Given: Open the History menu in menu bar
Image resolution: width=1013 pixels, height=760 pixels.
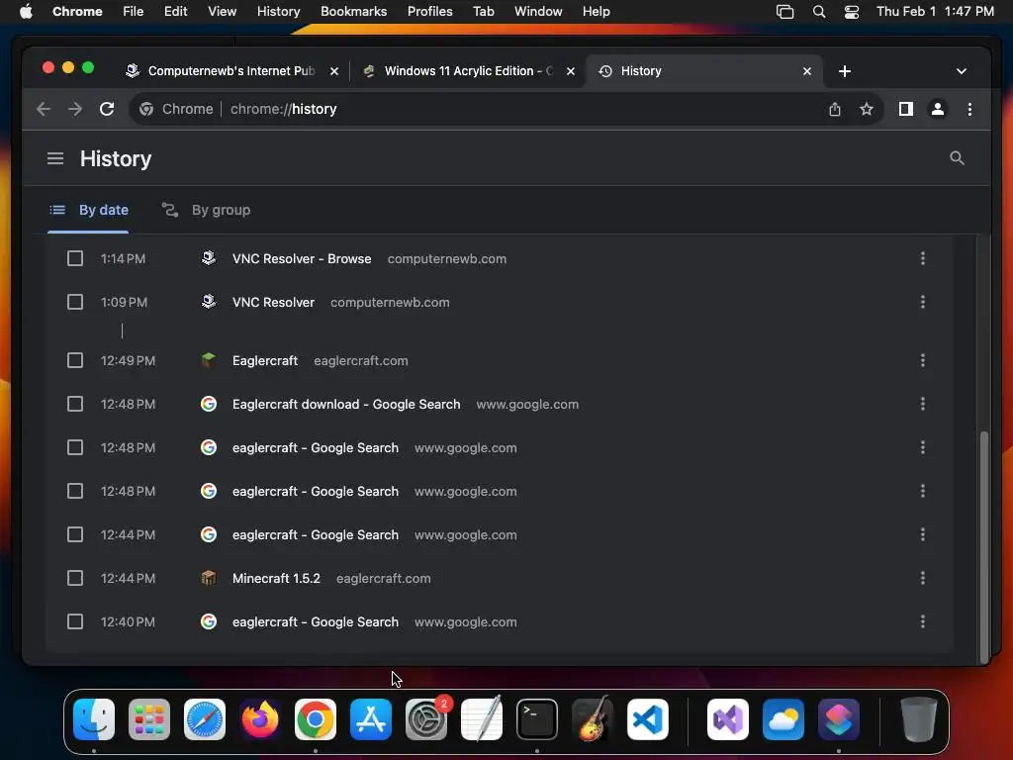Looking at the screenshot, I should point(278,12).
